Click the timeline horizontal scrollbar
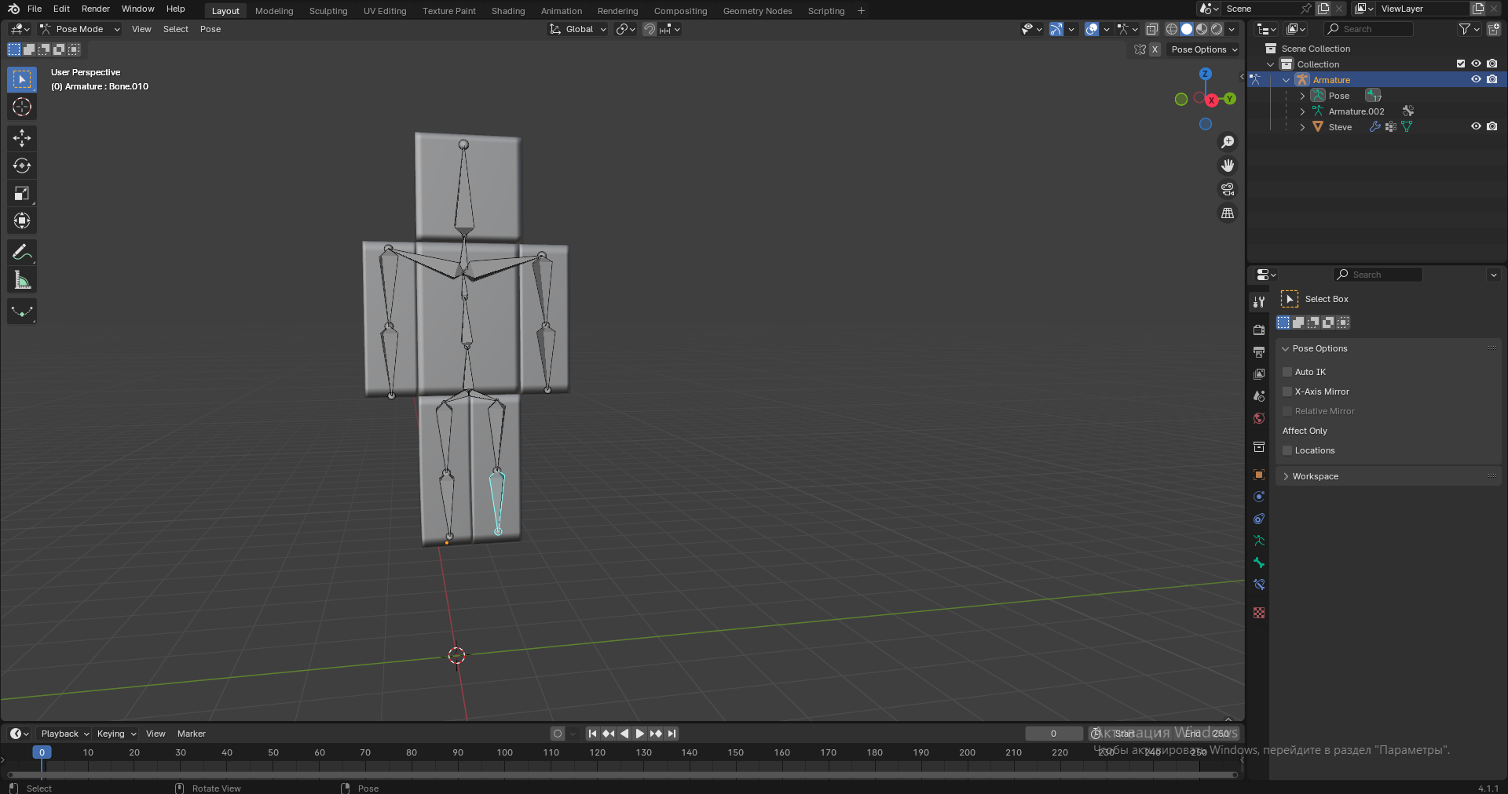The image size is (1508, 794). click(622, 774)
